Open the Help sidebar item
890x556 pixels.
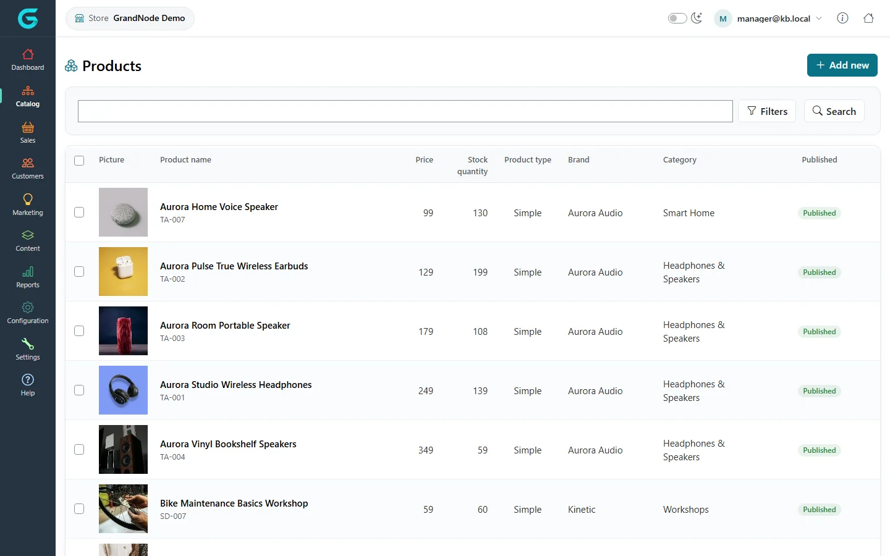tap(28, 385)
